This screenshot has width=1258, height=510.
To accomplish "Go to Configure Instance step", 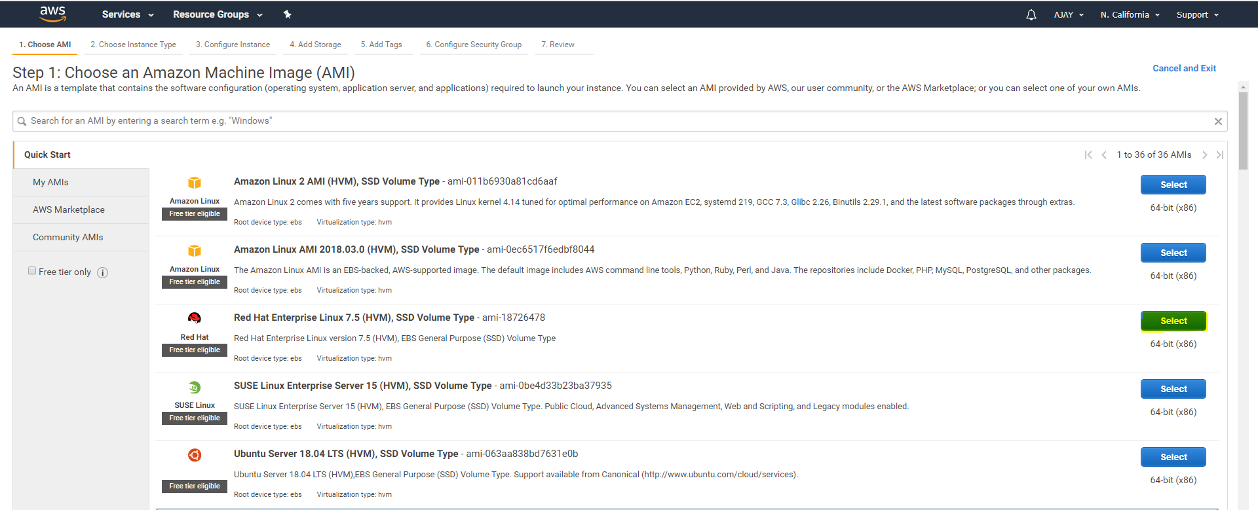I will (233, 45).
